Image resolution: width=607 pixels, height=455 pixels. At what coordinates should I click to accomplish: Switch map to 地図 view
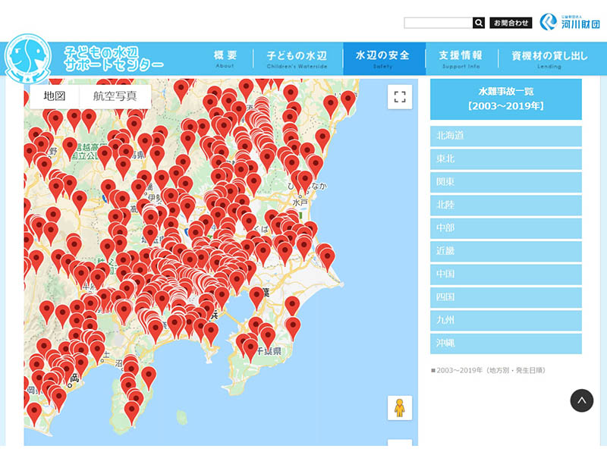tap(55, 96)
